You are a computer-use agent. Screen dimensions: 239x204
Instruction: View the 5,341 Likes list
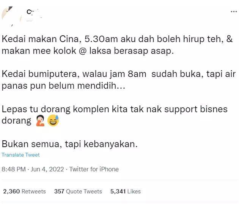coord(126,191)
